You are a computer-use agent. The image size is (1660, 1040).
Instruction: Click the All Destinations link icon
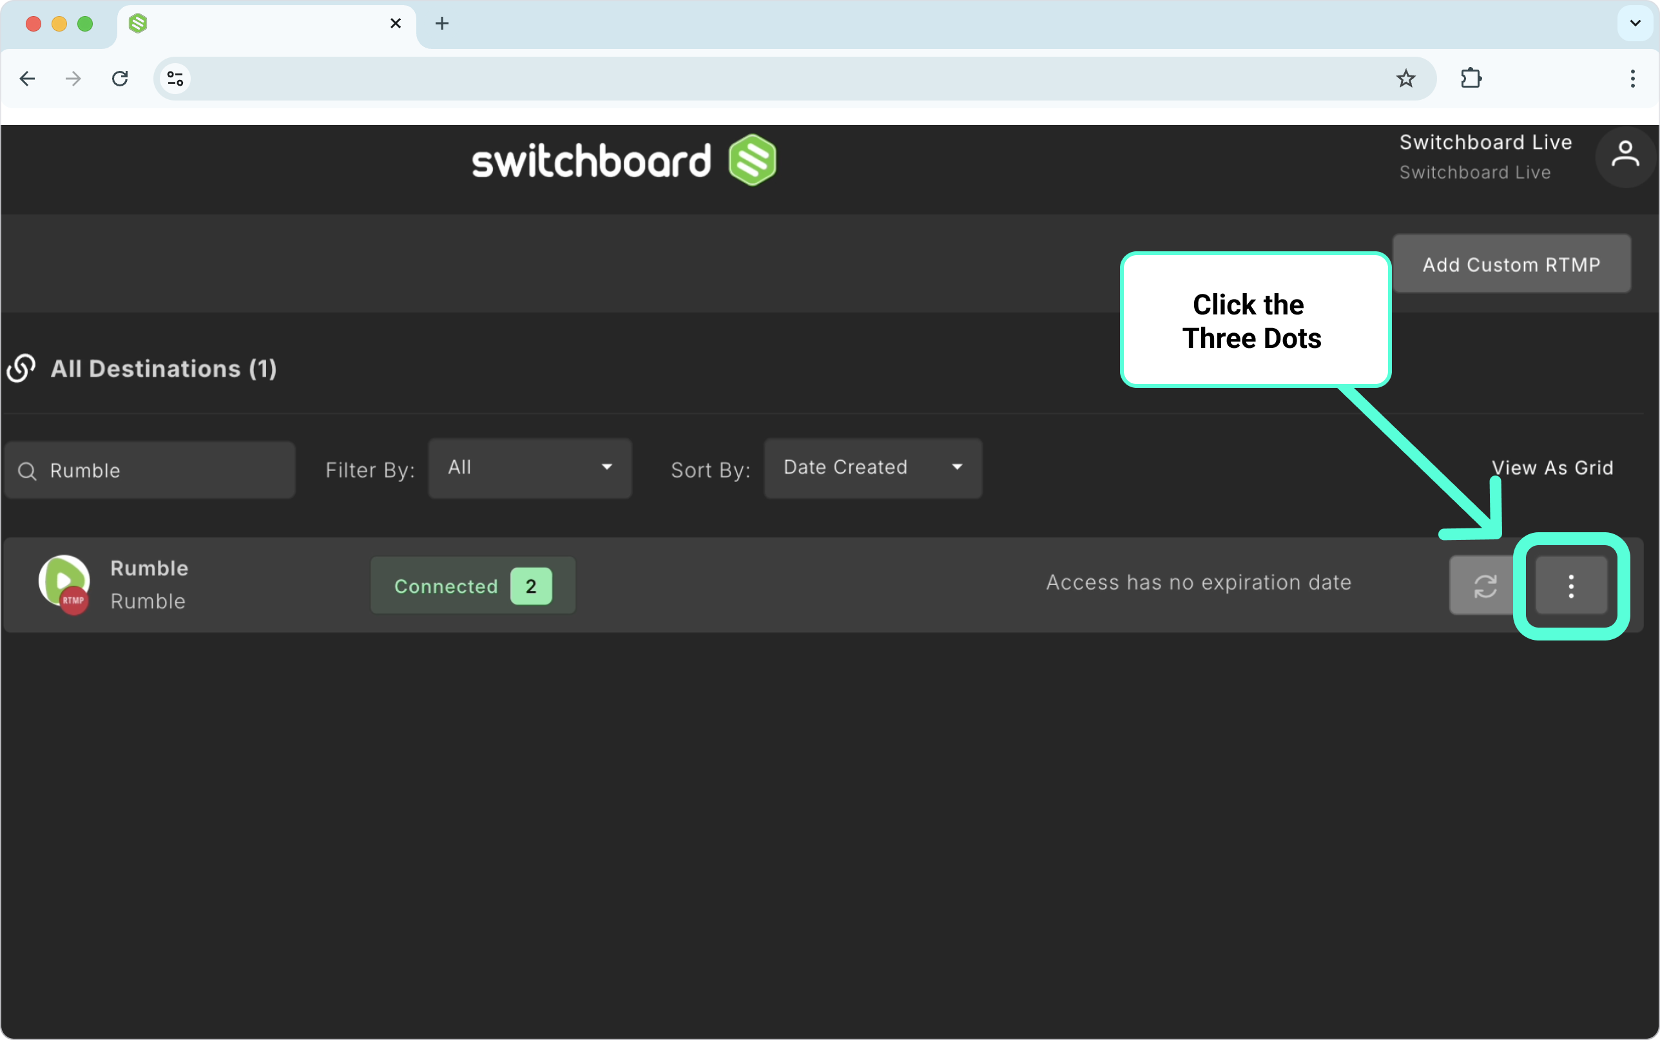coord(21,369)
